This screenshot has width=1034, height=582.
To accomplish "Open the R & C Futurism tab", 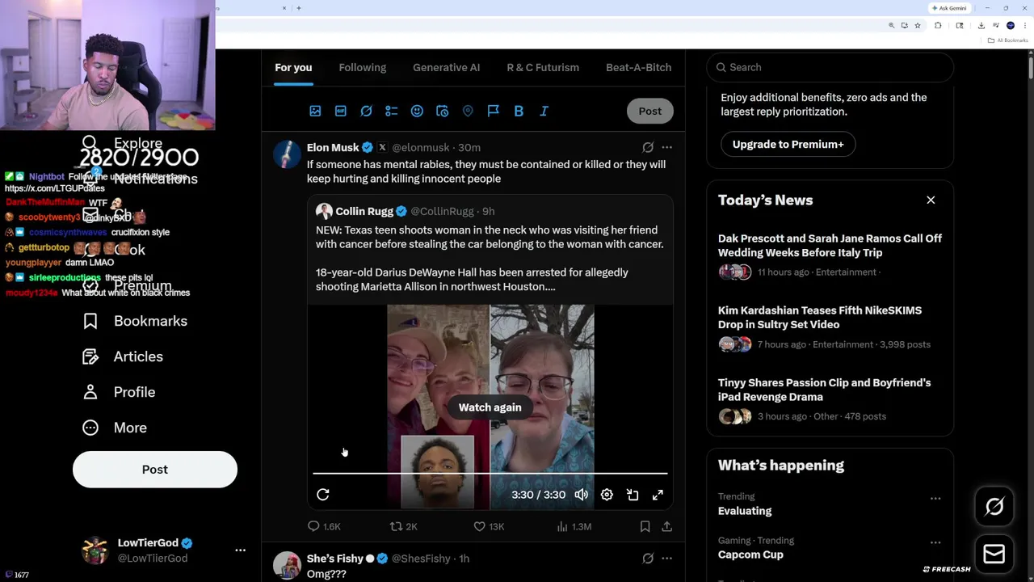I will click(543, 67).
